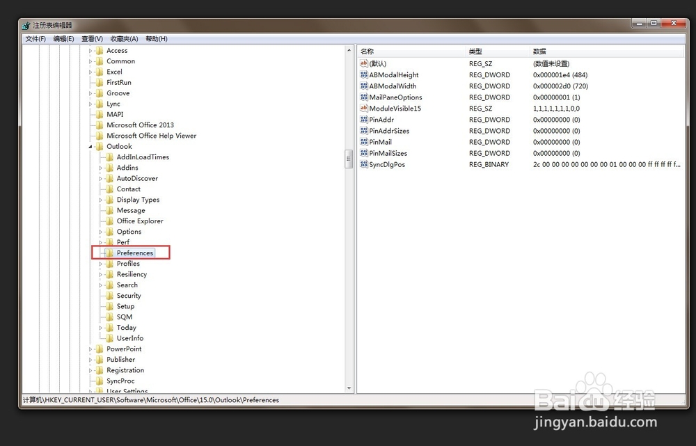Click the Lync key folder icon

coord(100,104)
